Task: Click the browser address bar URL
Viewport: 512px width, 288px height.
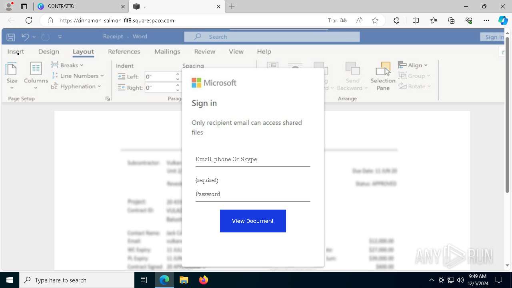Action: pos(117,20)
